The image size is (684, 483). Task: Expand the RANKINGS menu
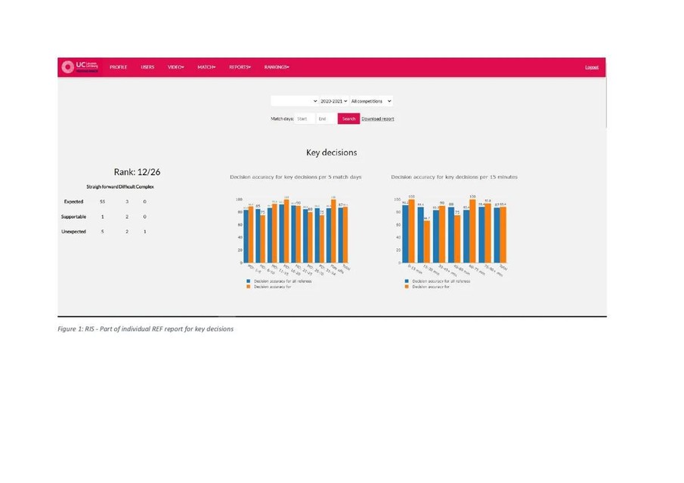[277, 67]
